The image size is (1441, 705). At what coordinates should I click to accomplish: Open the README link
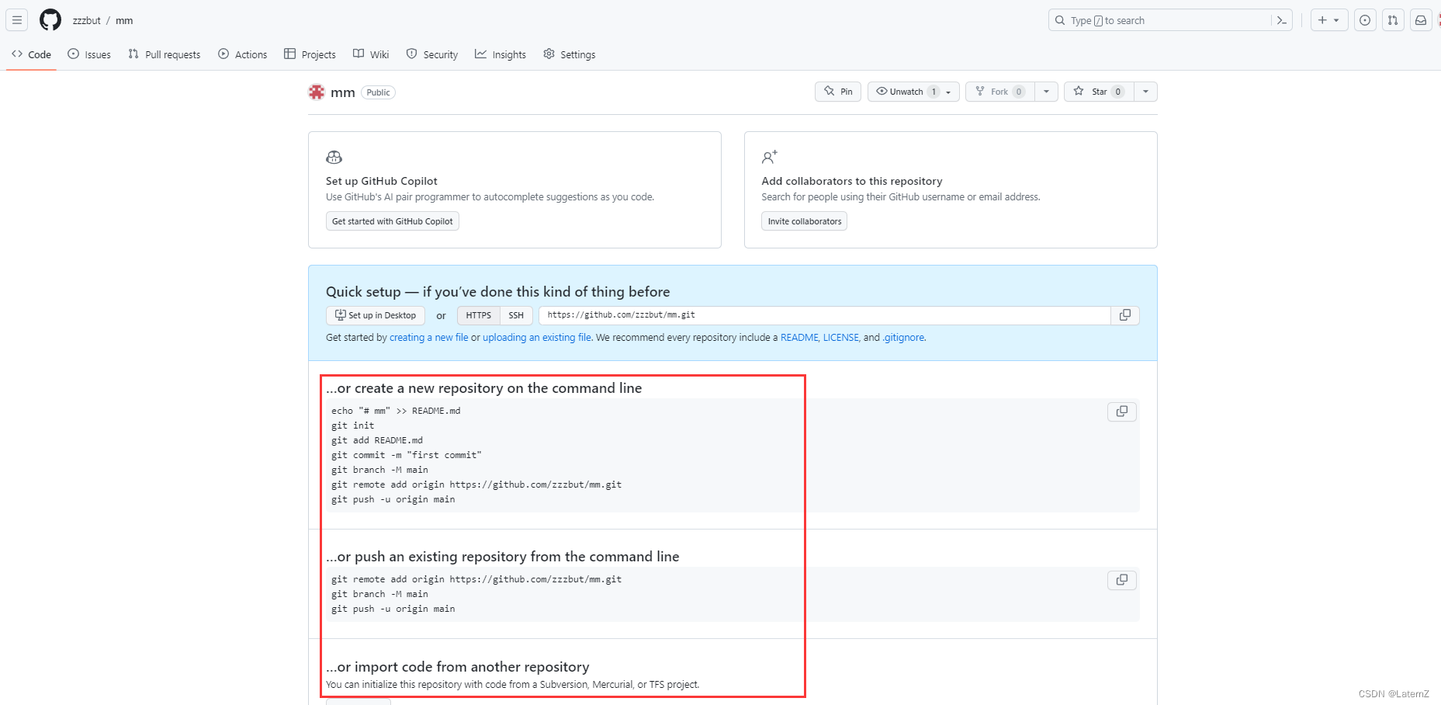[799, 338]
